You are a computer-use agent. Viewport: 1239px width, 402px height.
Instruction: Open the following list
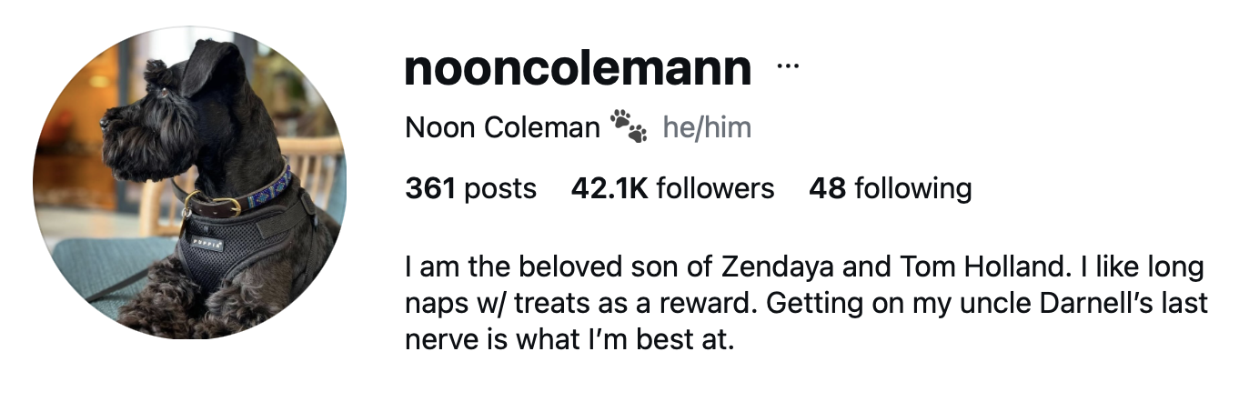890,188
